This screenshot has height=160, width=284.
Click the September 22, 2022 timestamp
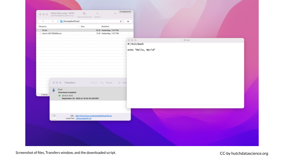click(80, 98)
